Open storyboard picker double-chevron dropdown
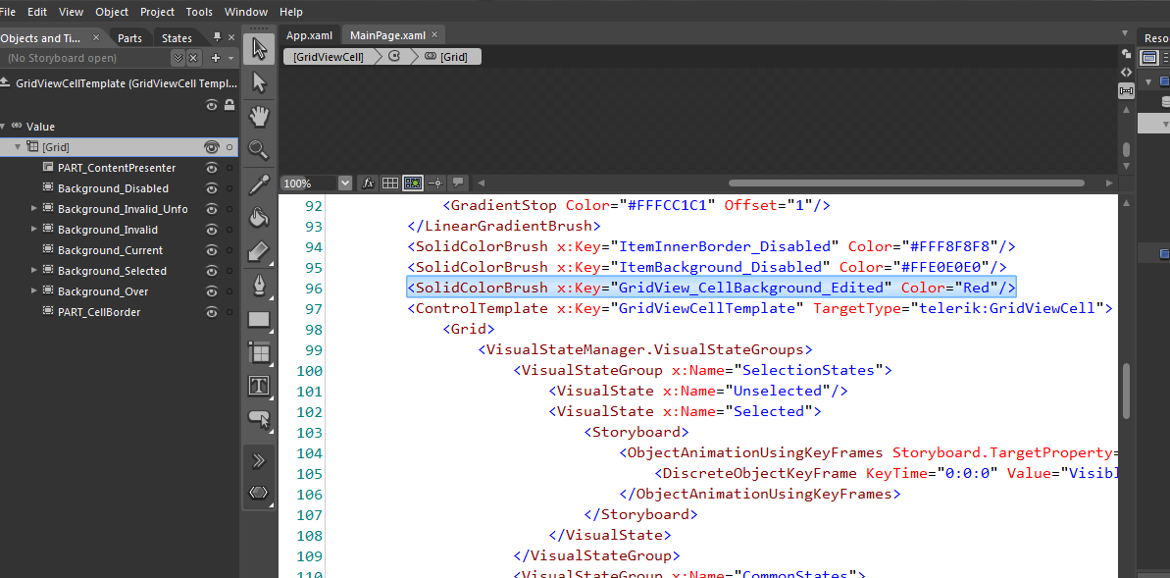Screen dimensions: 1170x578 click(x=178, y=58)
